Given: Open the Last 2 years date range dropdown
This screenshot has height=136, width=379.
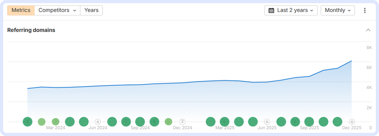Looking at the screenshot, I should tap(291, 10).
